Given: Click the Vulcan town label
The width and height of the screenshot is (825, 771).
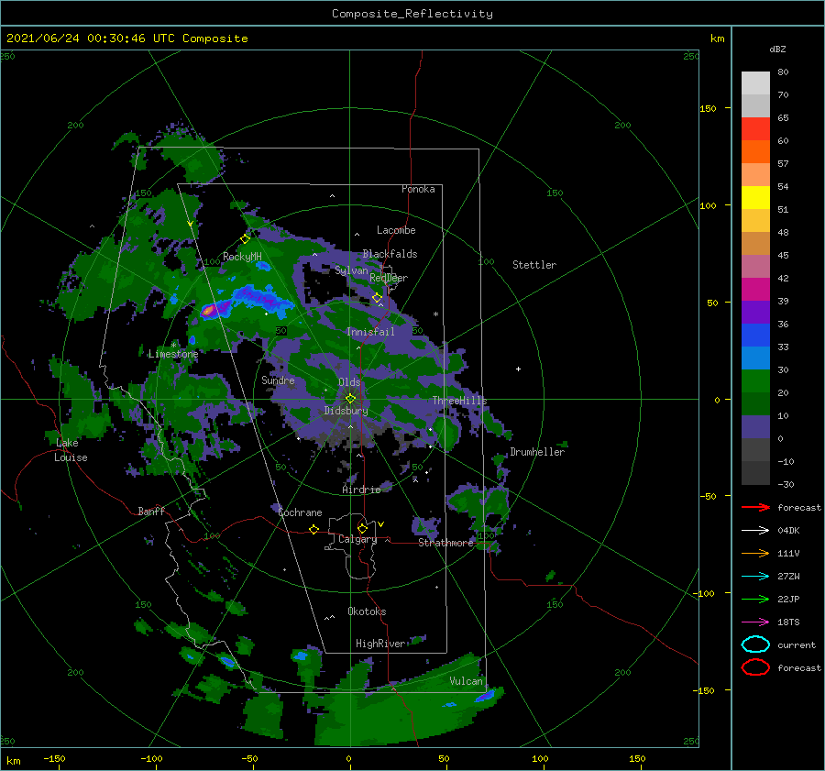Looking at the screenshot, I should pos(466,681).
